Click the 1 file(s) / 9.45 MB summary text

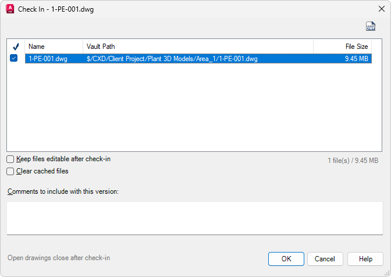353,160
